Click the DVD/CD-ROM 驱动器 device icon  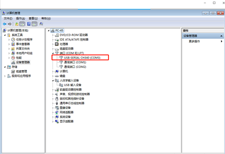coord(57,35)
